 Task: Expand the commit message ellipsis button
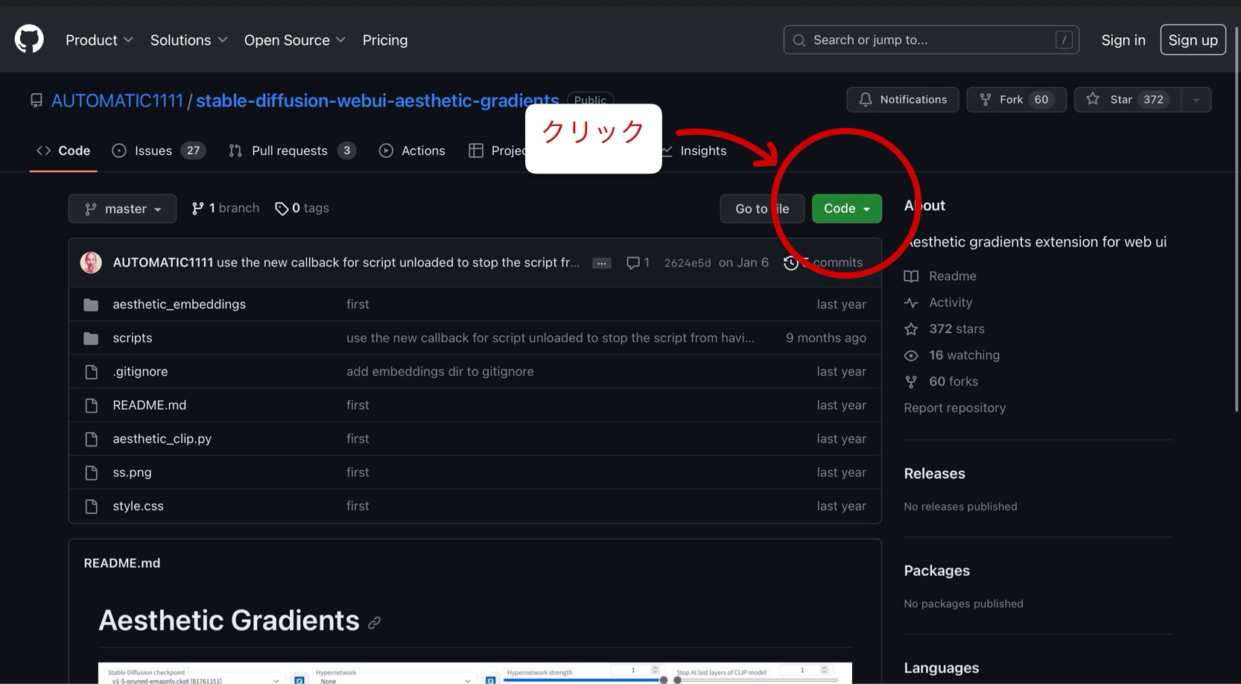pos(601,263)
